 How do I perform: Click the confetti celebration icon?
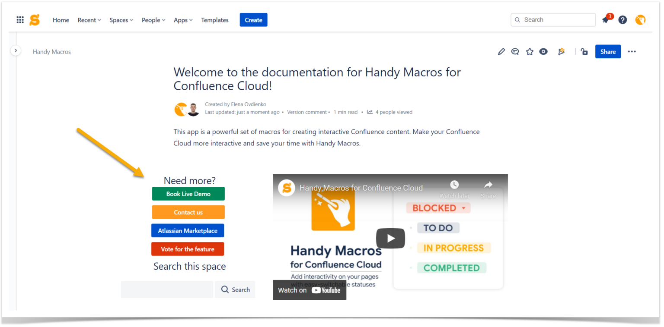(561, 51)
